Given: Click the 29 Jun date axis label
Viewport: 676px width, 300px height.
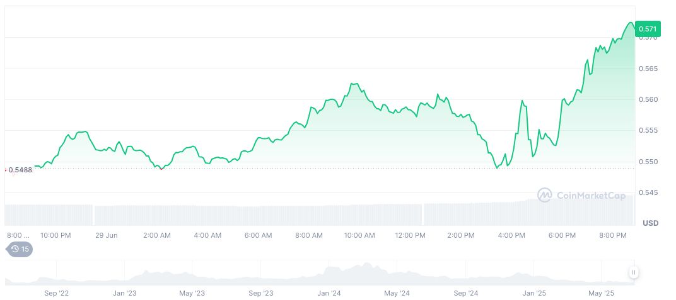Looking at the screenshot, I should tap(107, 235).
